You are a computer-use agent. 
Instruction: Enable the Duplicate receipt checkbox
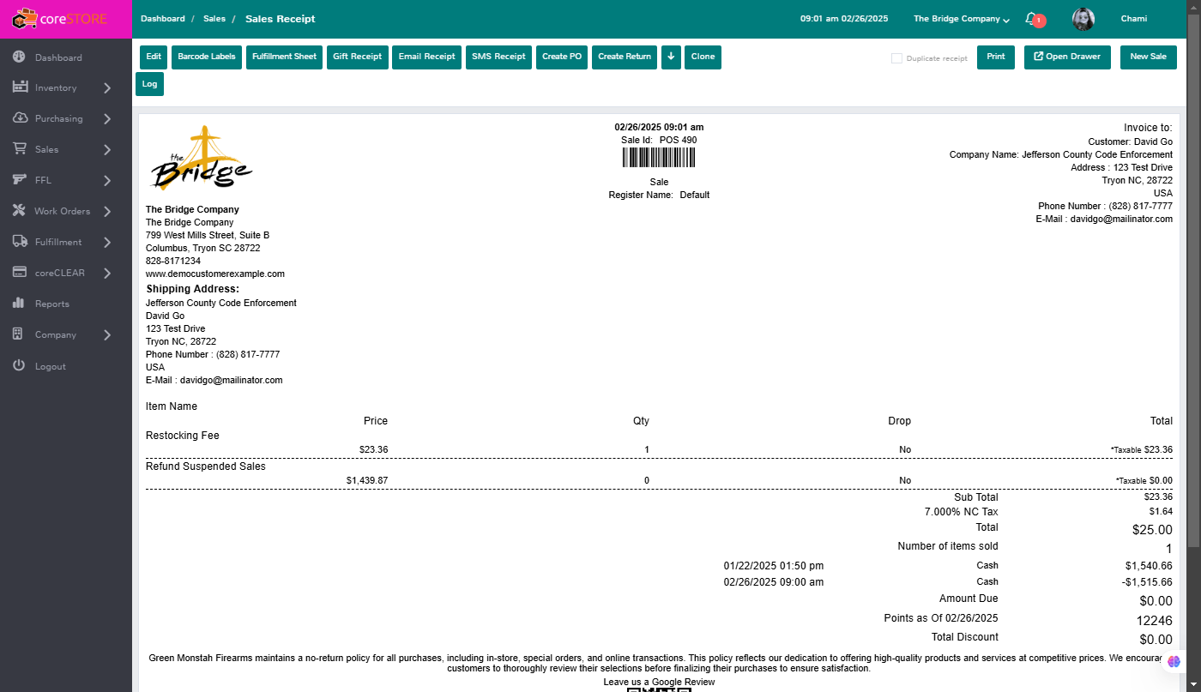click(896, 58)
